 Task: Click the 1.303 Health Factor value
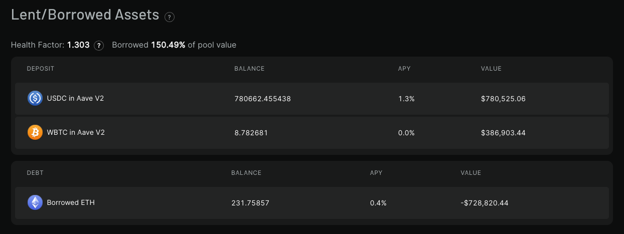pos(78,45)
